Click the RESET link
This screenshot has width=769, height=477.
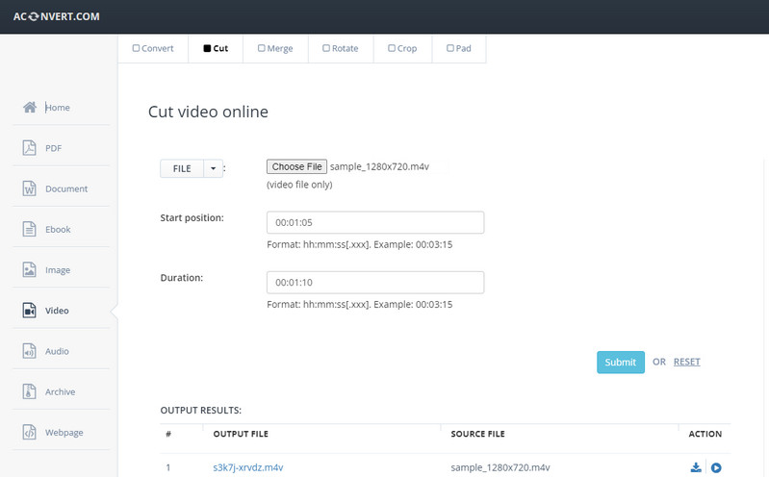pyautogui.click(x=686, y=363)
